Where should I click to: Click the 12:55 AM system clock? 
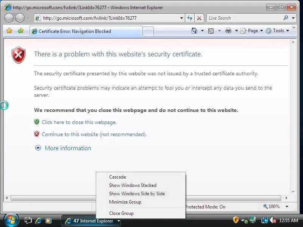click(x=289, y=221)
